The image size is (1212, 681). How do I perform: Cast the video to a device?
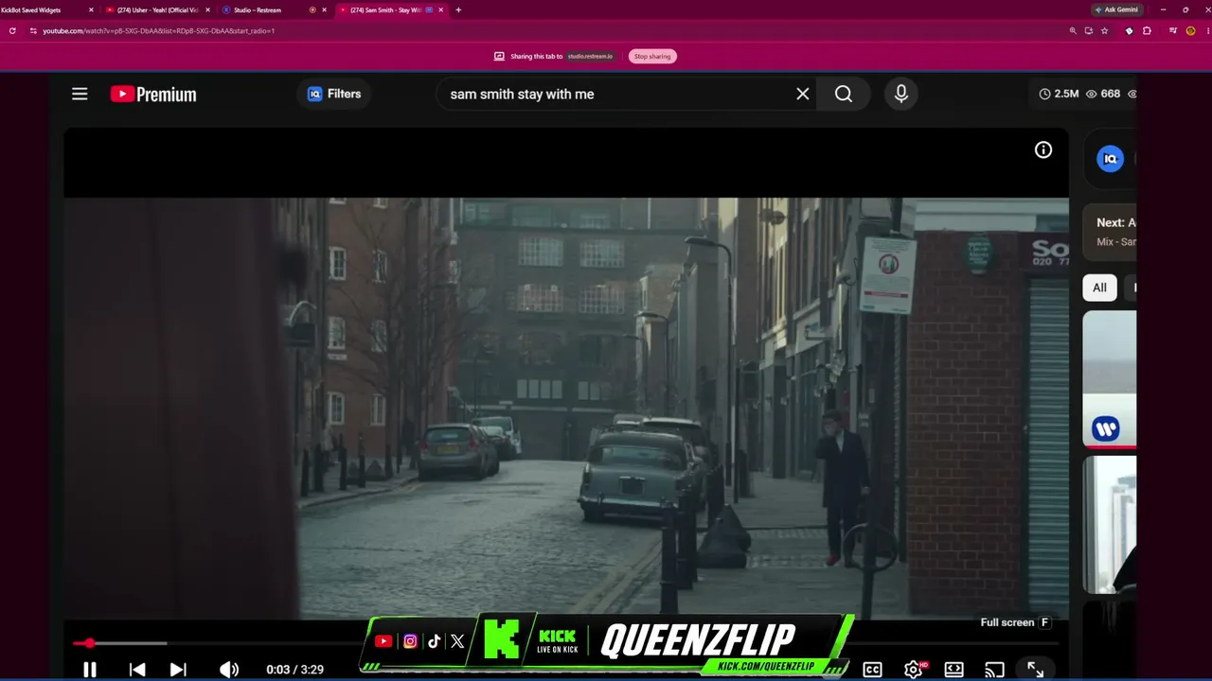click(995, 670)
